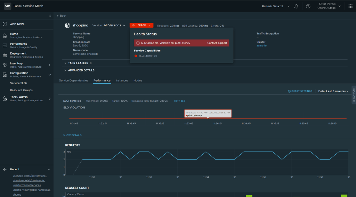The image size is (356, 197).
Task: Open the help question mark icon
Action: click(308, 6)
